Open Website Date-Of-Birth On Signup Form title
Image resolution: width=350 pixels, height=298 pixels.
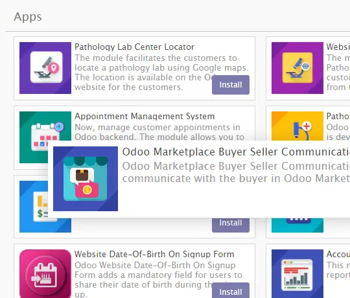click(154, 254)
